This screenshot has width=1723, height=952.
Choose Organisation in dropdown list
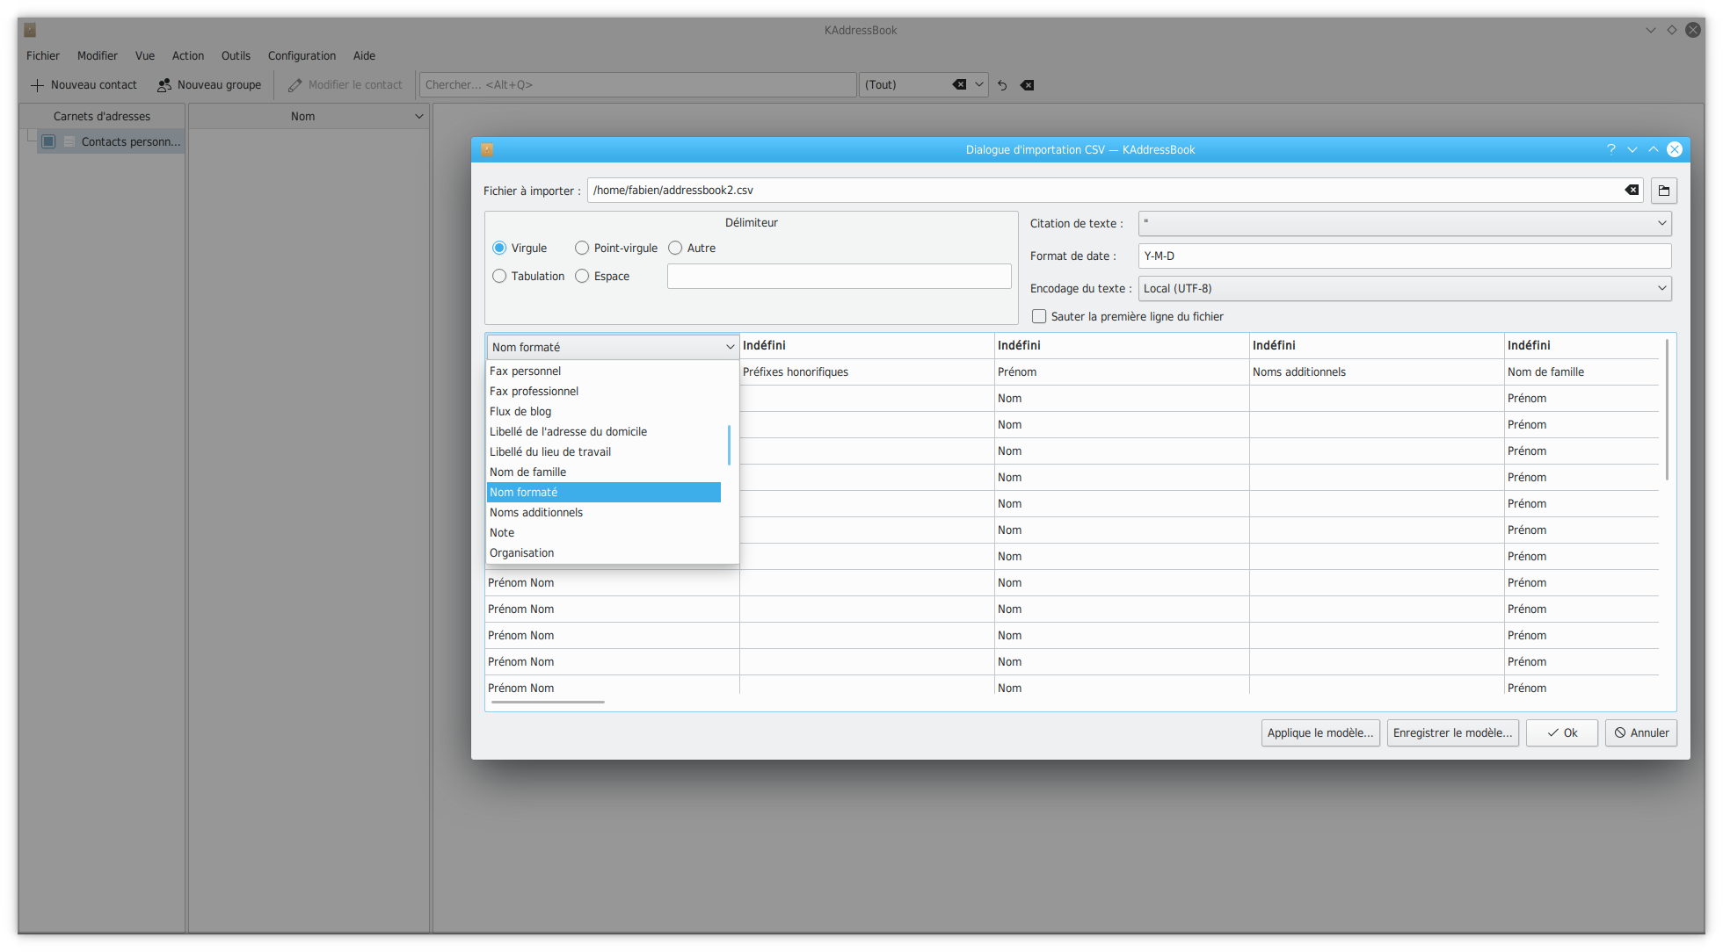coord(605,553)
